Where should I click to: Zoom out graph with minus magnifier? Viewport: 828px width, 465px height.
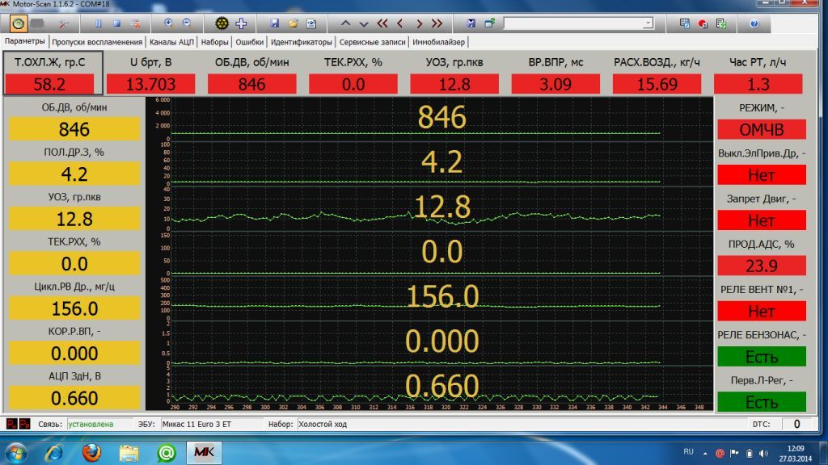tap(187, 23)
